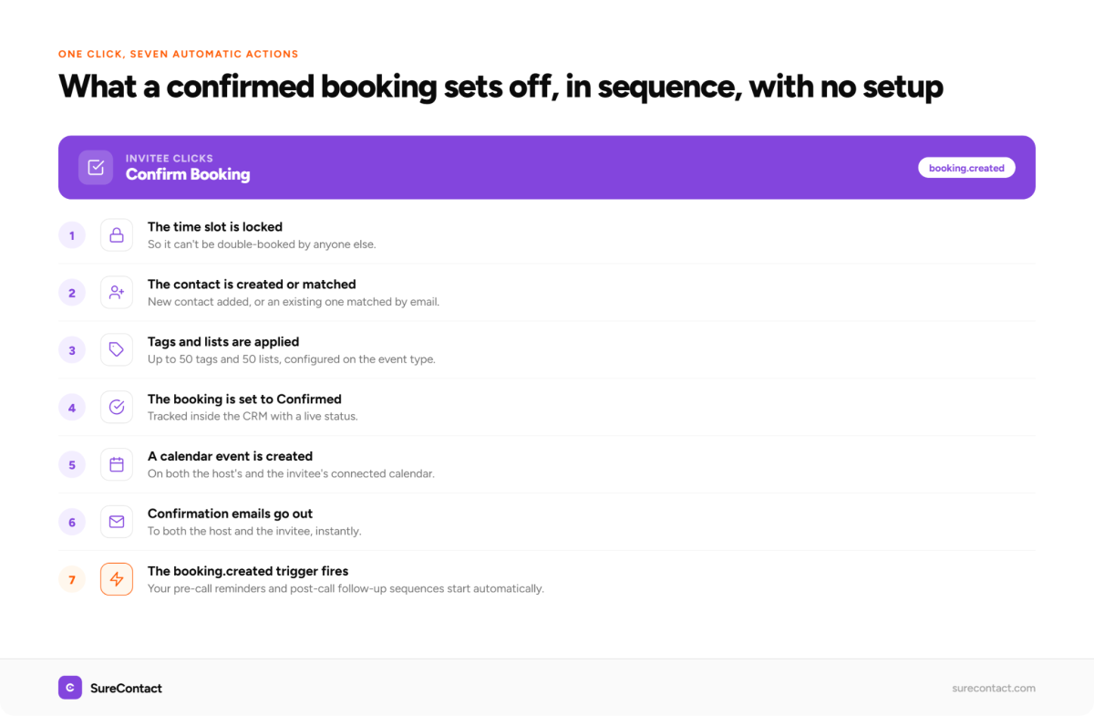This screenshot has height=716, width=1094.
Task: Click the booking.created pill badge
Action: 966,168
